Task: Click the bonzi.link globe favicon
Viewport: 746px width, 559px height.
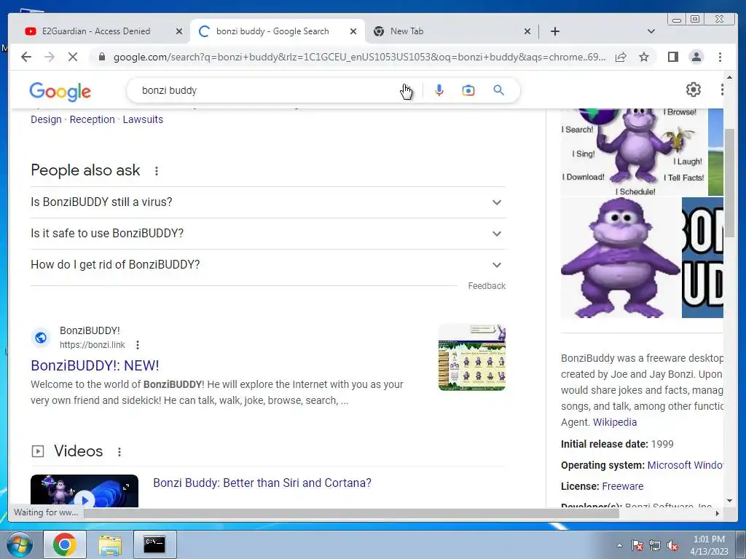Action: click(41, 338)
